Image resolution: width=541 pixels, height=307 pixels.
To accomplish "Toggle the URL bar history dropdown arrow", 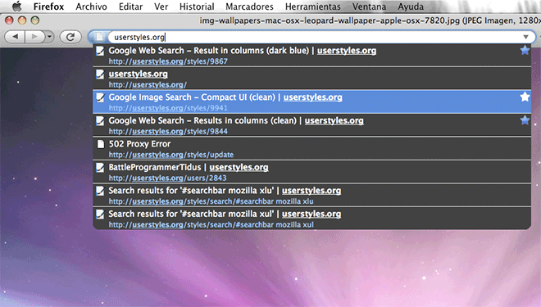I will (525, 37).
